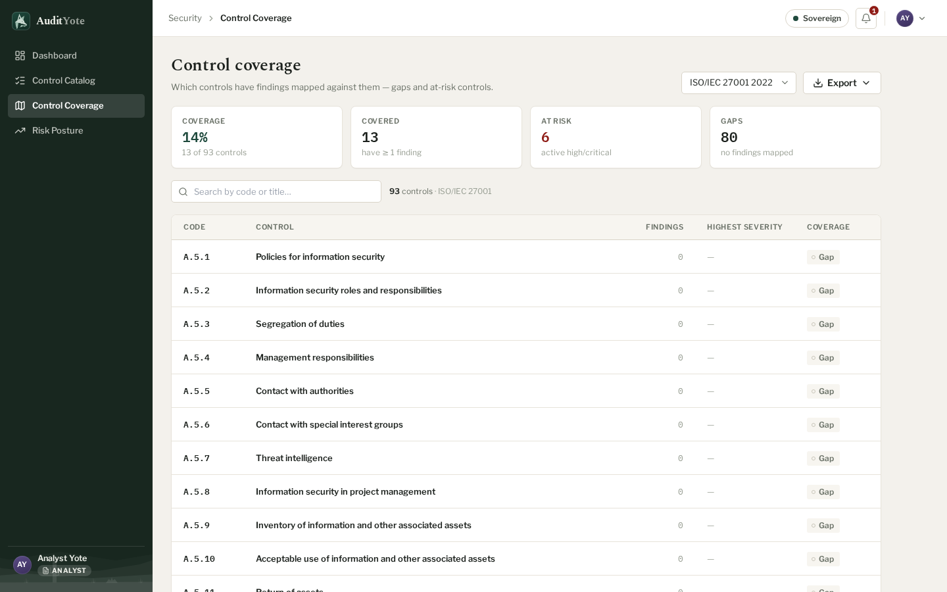Open the At Risk 6 card
The image size is (947, 592).
(x=616, y=137)
